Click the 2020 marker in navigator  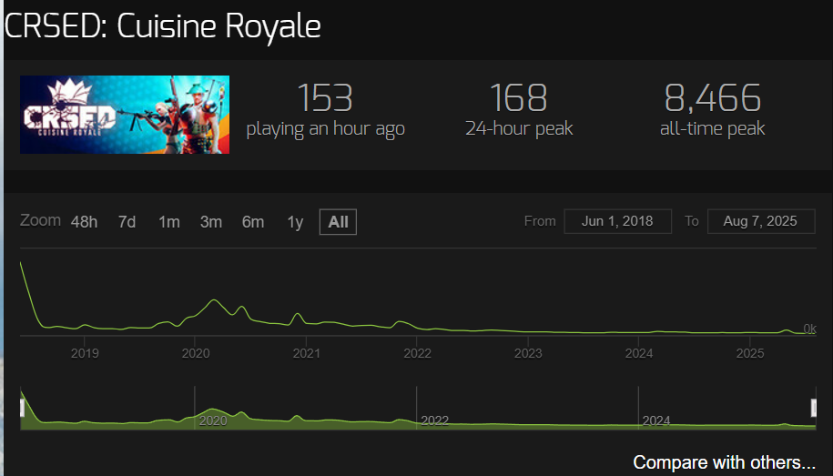[213, 421]
